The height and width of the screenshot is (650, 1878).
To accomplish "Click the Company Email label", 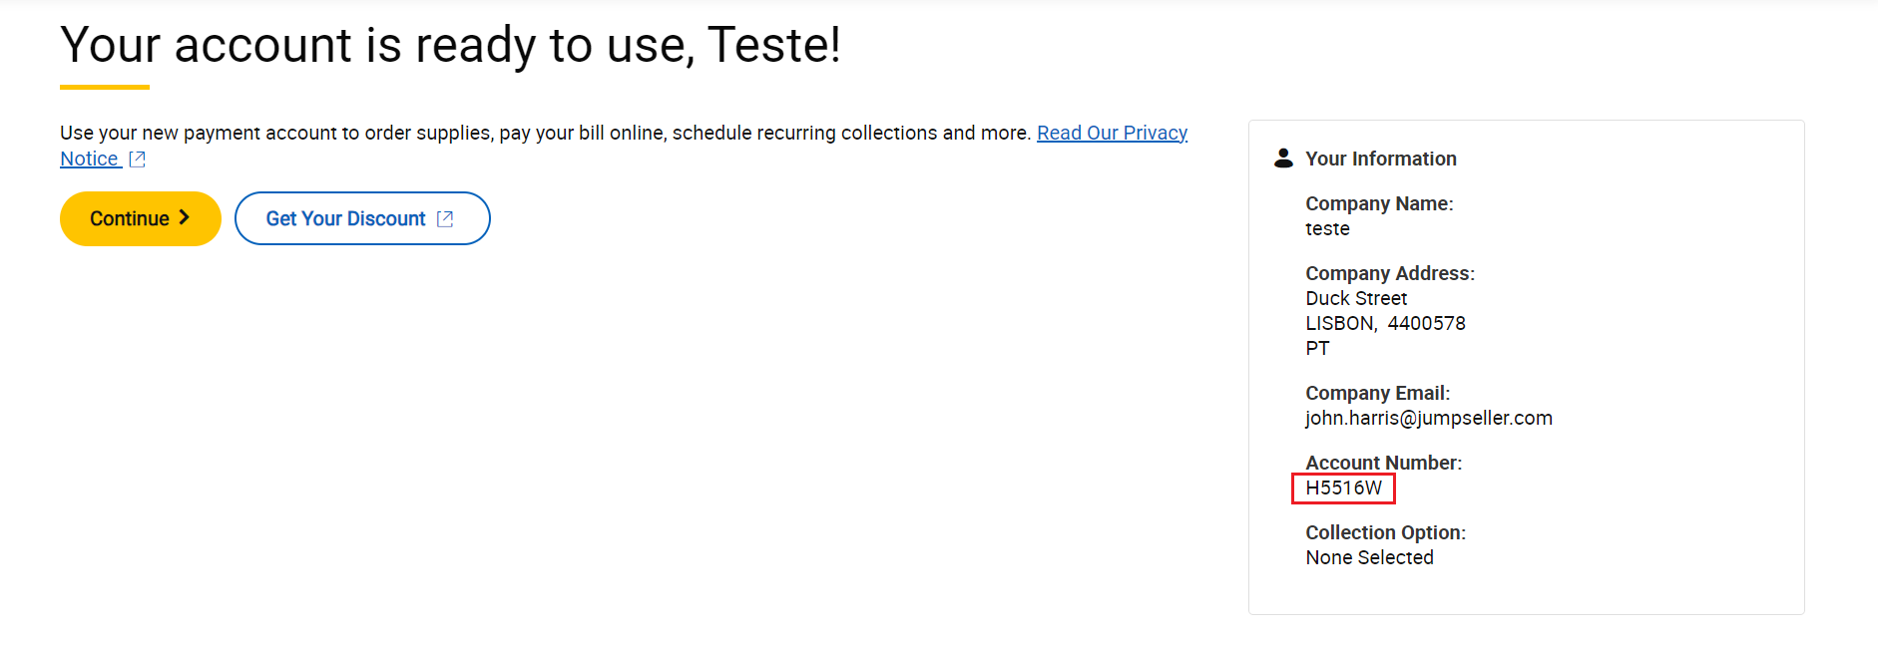I will 1377,393.
